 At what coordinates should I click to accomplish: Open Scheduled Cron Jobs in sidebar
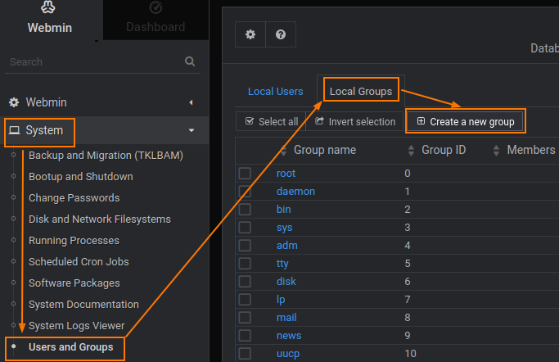(79, 262)
